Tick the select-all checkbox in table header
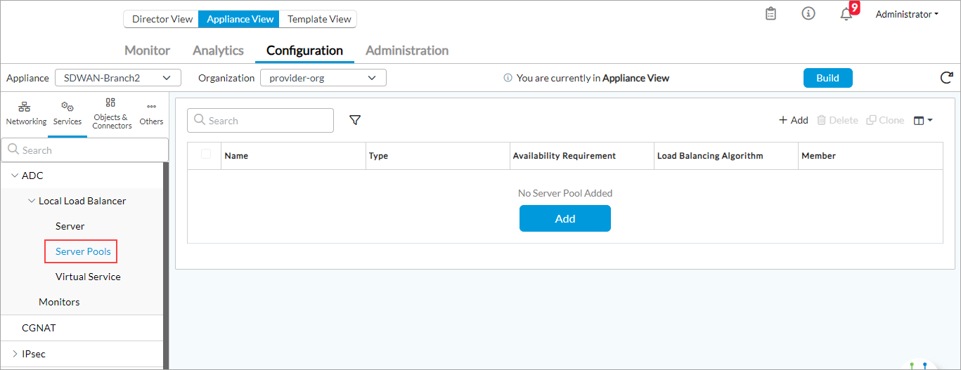 point(206,154)
